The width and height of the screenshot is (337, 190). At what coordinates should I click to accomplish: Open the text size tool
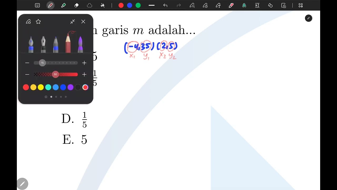tap(257, 5)
